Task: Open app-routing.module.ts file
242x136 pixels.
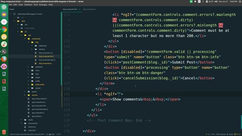Action: (39, 99)
